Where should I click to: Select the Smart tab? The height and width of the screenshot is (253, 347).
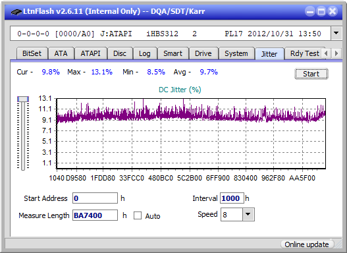coord(173,53)
